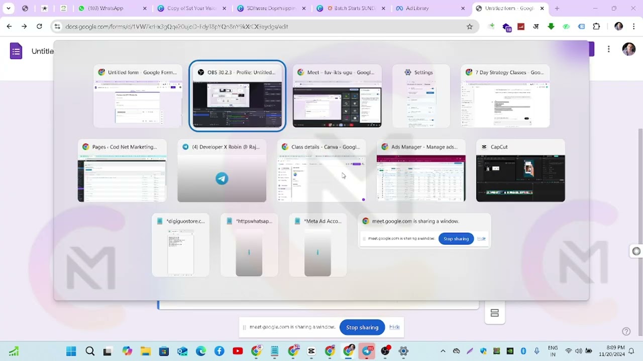Open CapCut from the taskbar
This screenshot has width=643, height=361.
pos(311,351)
